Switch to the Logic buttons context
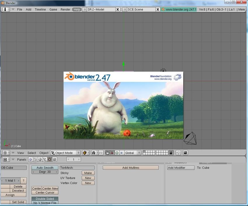Viewport: 248px width, 206px height. [x=31, y=159]
